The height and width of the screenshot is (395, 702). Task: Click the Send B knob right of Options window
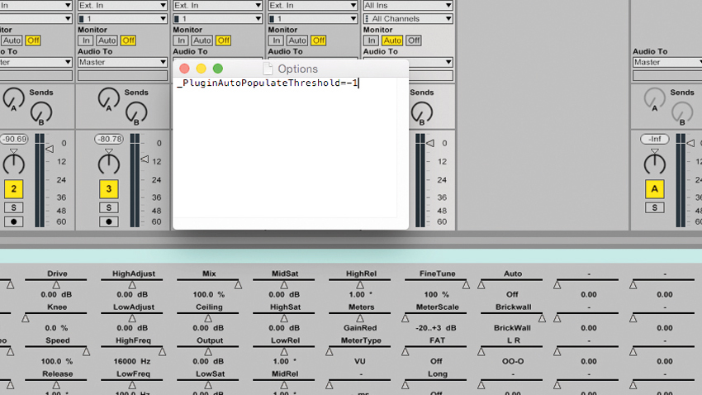tap(422, 113)
